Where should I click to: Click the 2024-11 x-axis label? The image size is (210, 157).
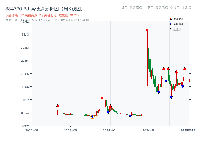[x=149, y=130]
